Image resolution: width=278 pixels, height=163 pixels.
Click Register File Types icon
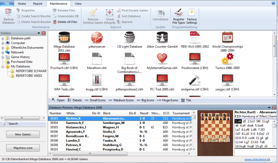pyautogui.click(x=179, y=12)
